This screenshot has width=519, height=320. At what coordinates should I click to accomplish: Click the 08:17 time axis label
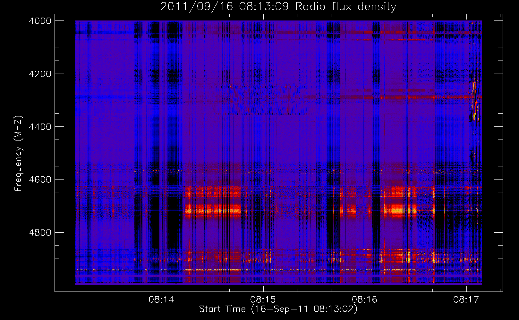coord(466,300)
